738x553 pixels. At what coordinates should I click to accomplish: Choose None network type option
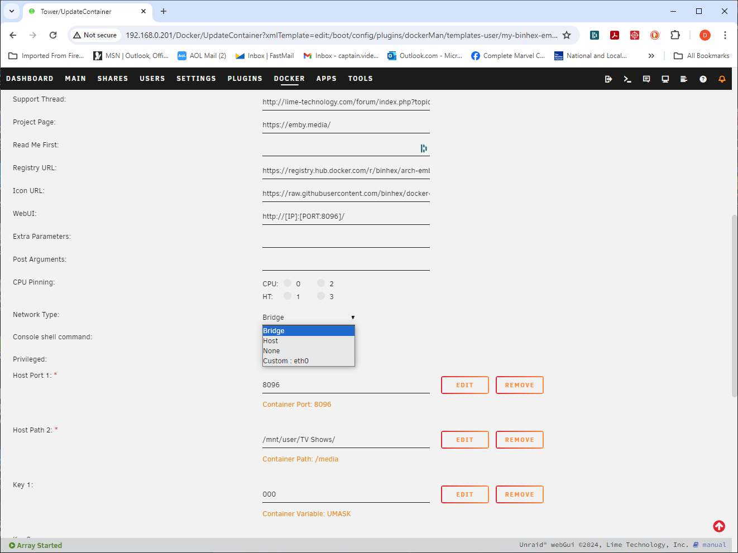tap(309, 351)
